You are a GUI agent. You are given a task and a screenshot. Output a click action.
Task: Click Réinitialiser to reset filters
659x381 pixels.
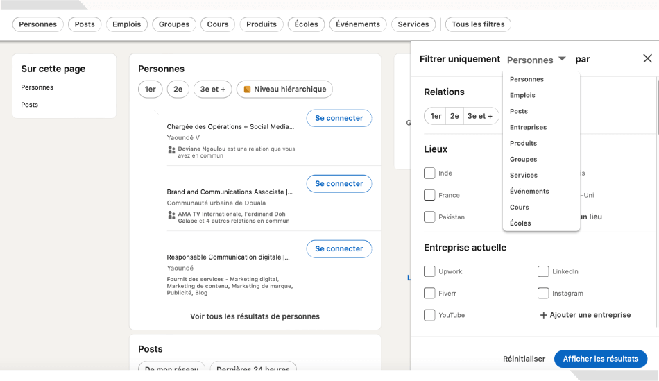click(x=524, y=359)
